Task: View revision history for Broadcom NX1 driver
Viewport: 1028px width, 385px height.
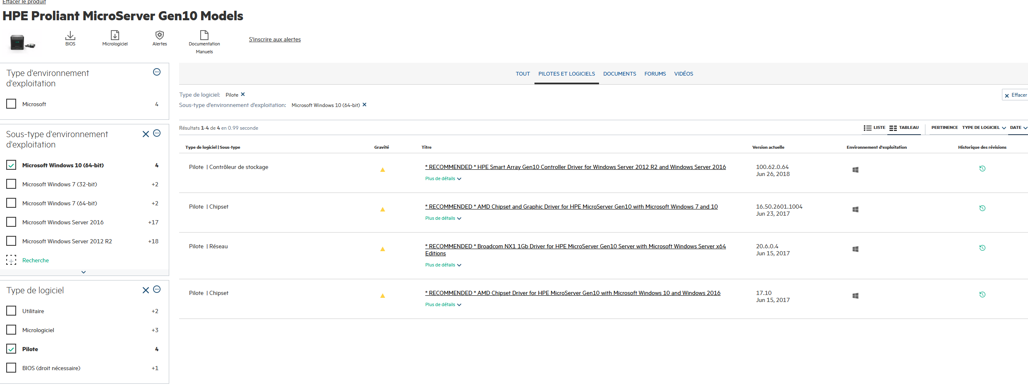Action: click(982, 248)
